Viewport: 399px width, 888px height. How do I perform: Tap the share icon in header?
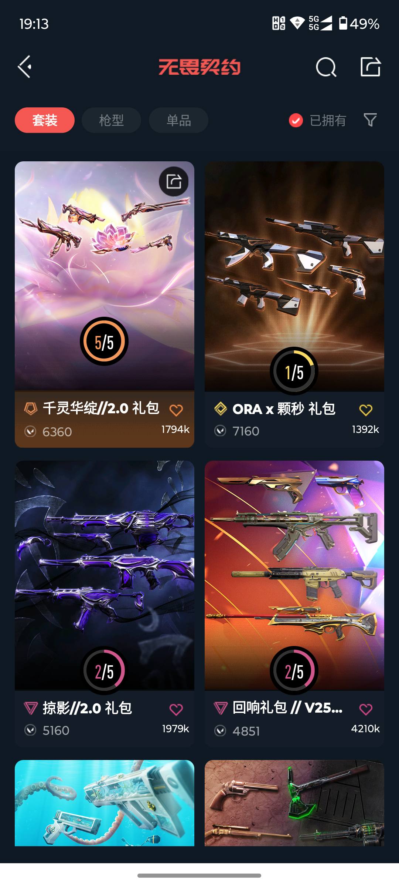[x=370, y=67]
